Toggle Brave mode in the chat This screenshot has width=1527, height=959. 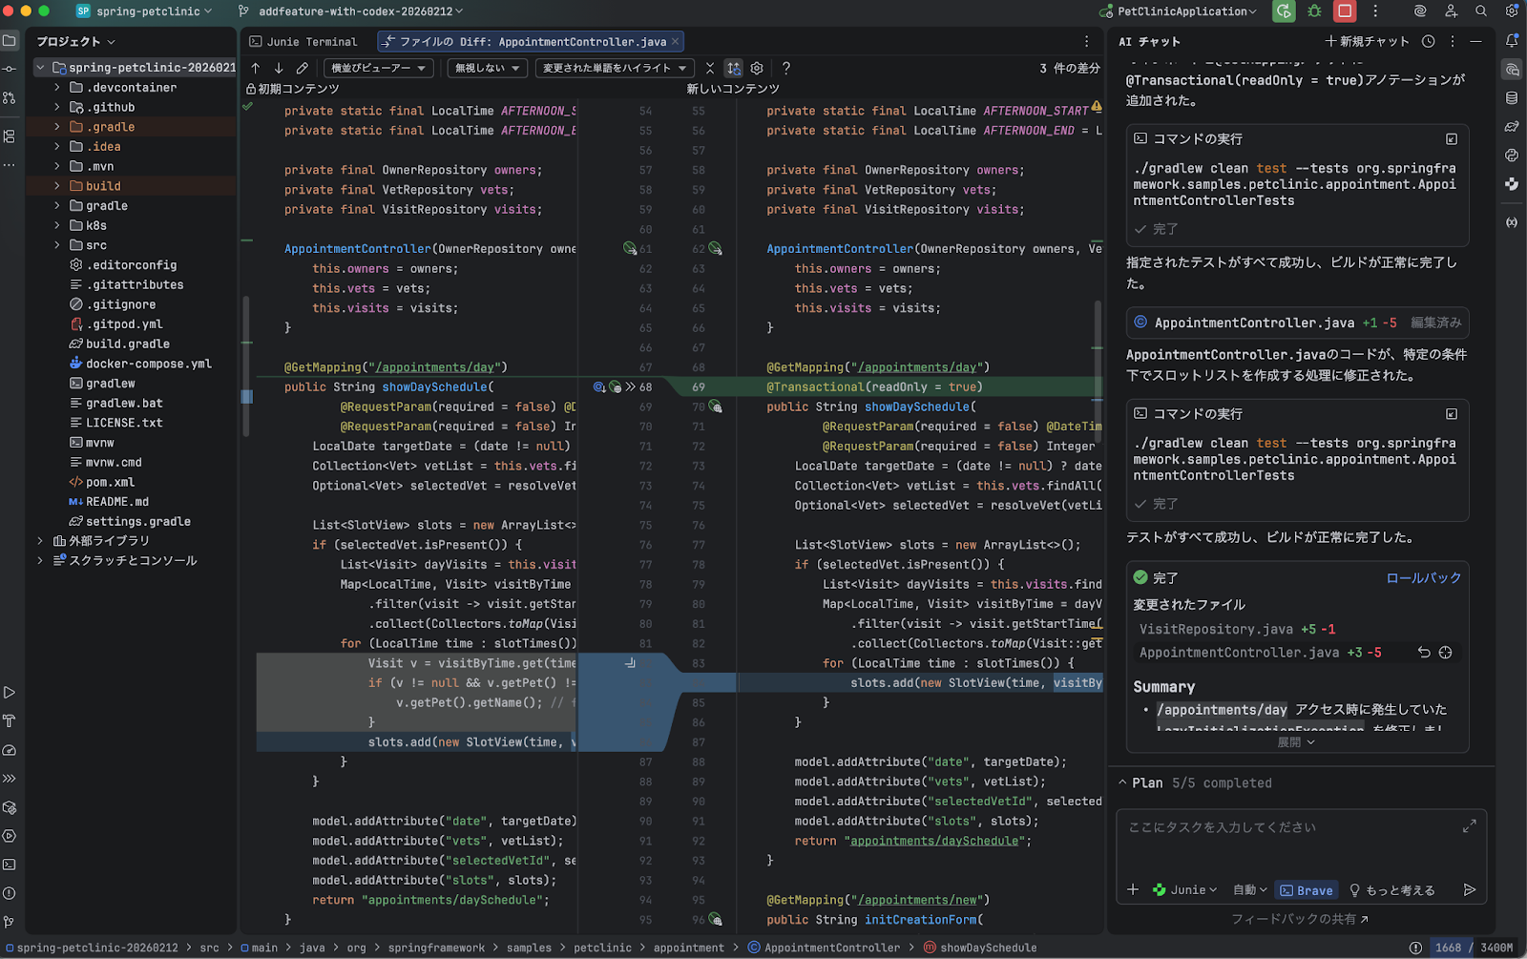[1307, 889]
